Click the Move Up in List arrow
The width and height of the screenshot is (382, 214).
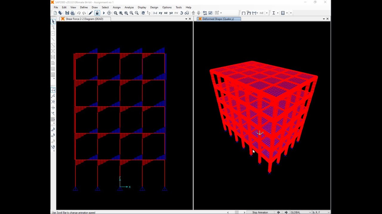(x=193, y=13)
